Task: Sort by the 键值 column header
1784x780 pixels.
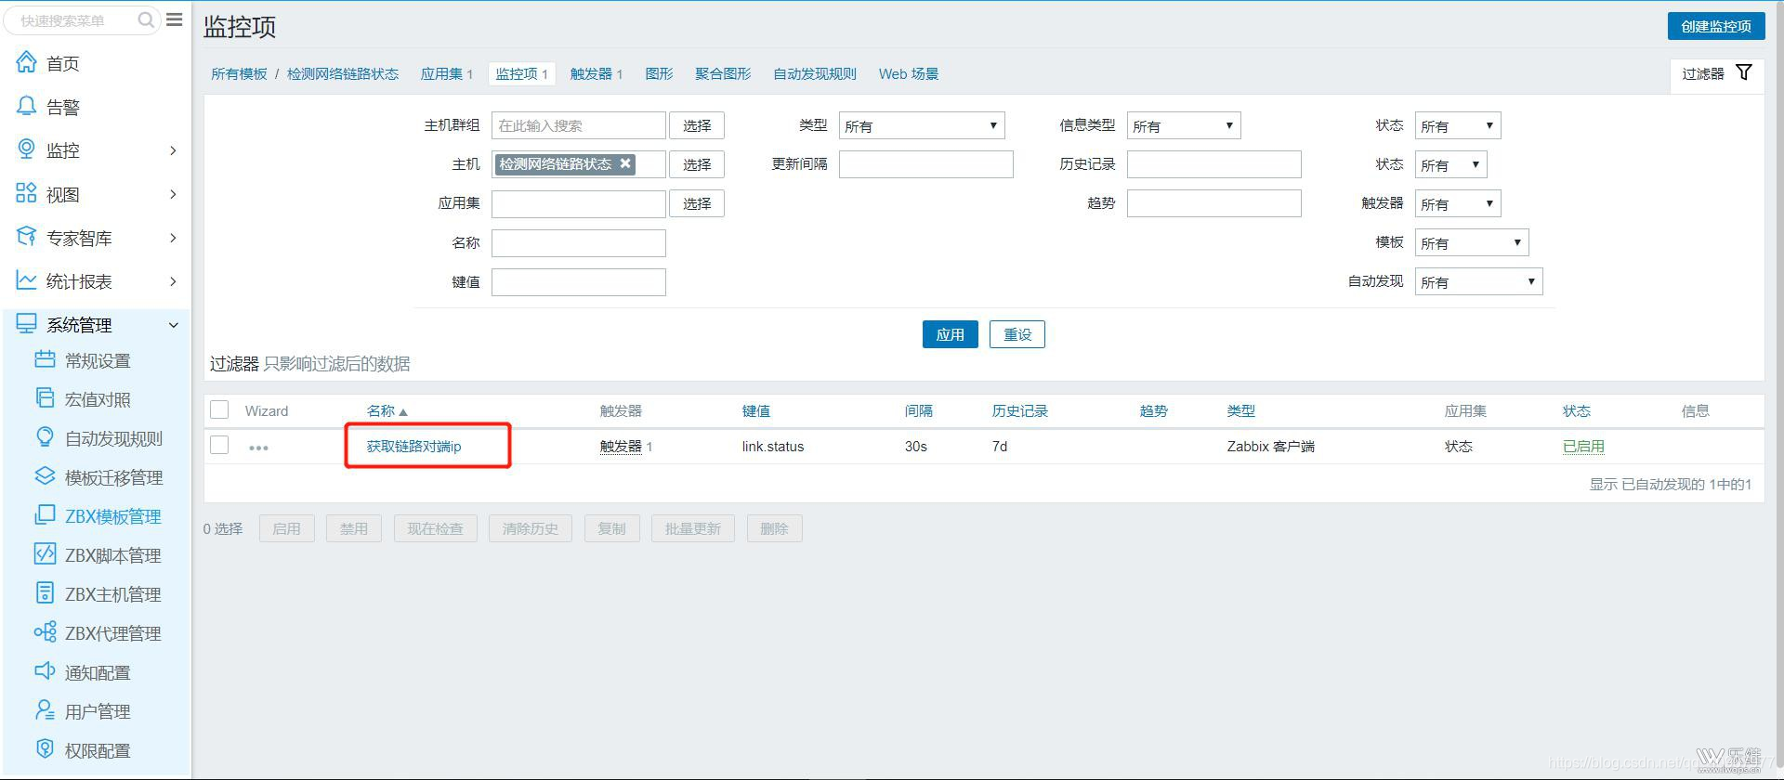Action: [755, 410]
